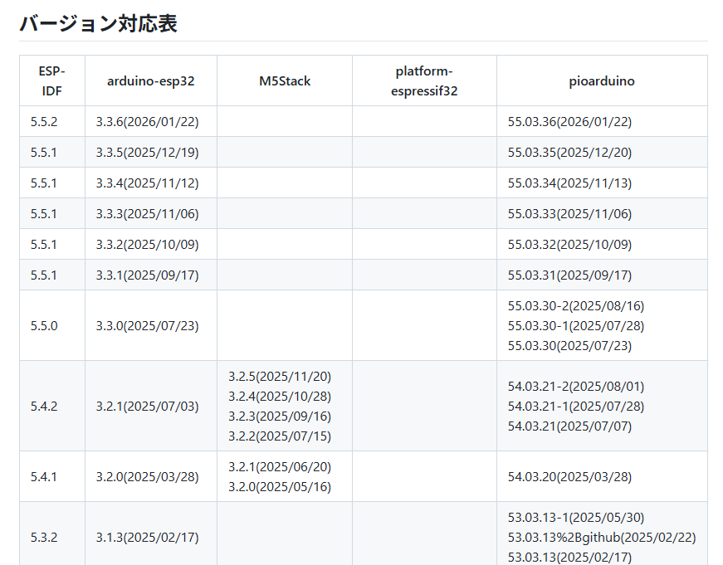Click the ESP-IDF 5.5.2 cell

pos(44,122)
